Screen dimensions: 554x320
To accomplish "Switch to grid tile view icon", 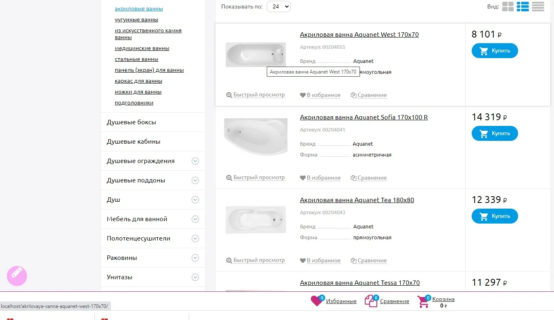I will point(508,6).
